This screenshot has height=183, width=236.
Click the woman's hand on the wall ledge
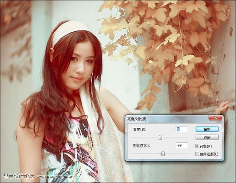(x=223, y=108)
